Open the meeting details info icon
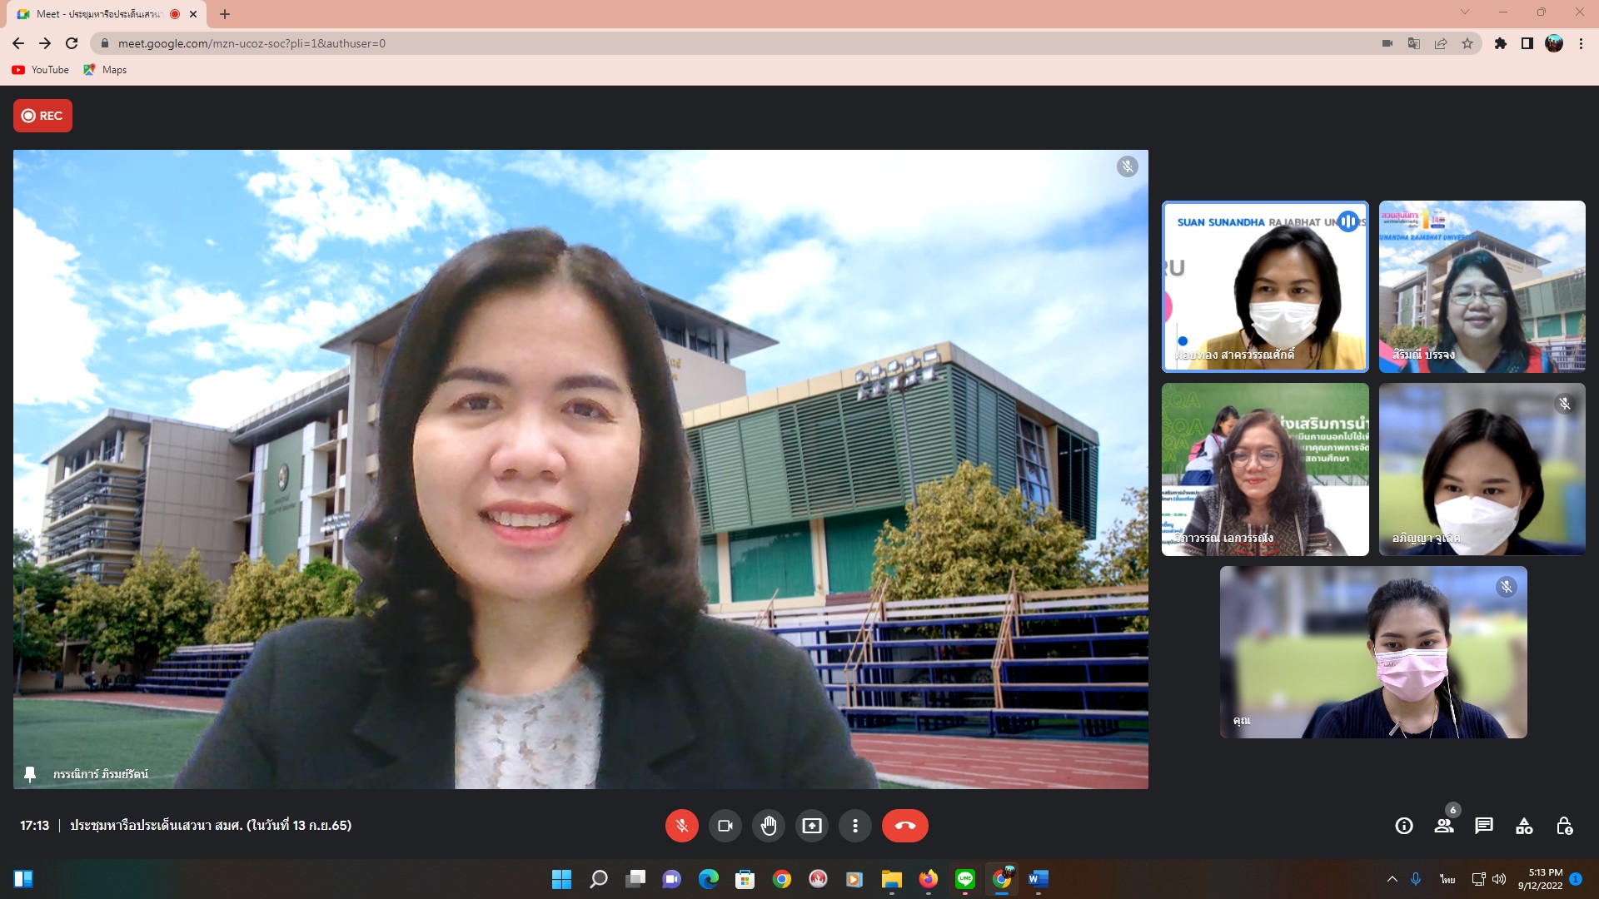The height and width of the screenshot is (899, 1599). pos(1404,826)
